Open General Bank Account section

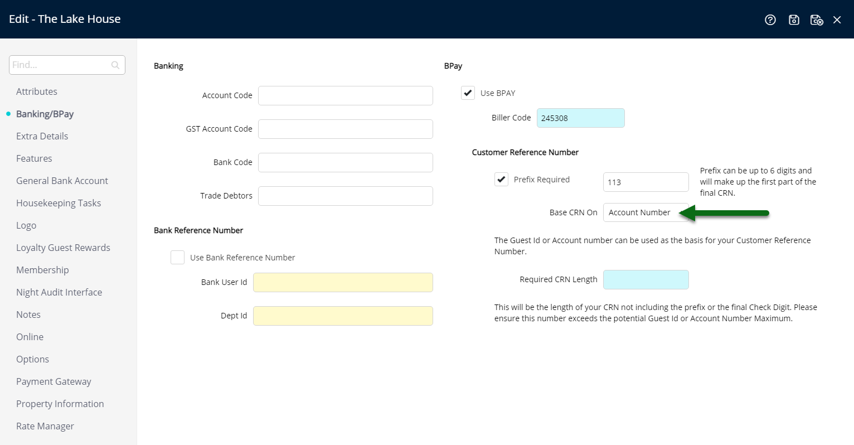click(x=62, y=181)
